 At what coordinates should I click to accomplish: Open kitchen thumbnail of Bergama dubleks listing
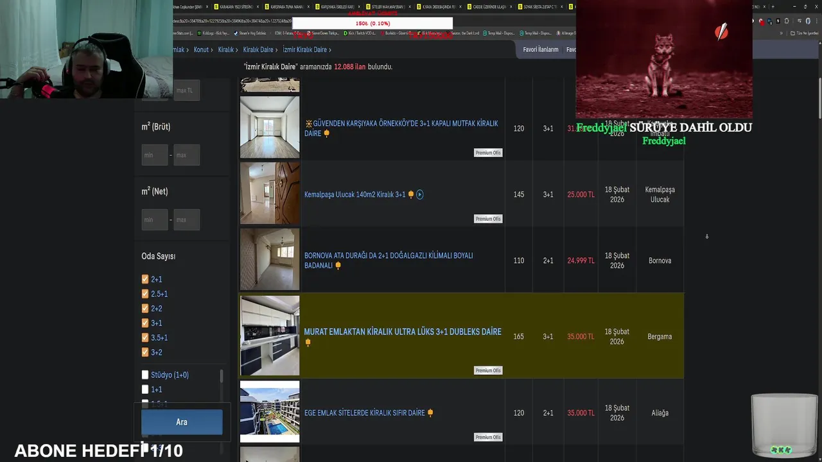[270, 336]
